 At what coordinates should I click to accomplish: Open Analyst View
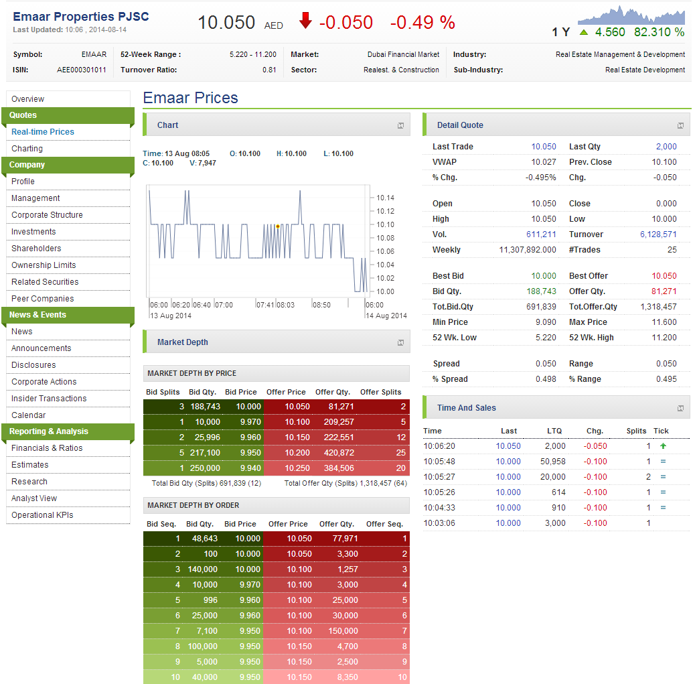(x=34, y=498)
